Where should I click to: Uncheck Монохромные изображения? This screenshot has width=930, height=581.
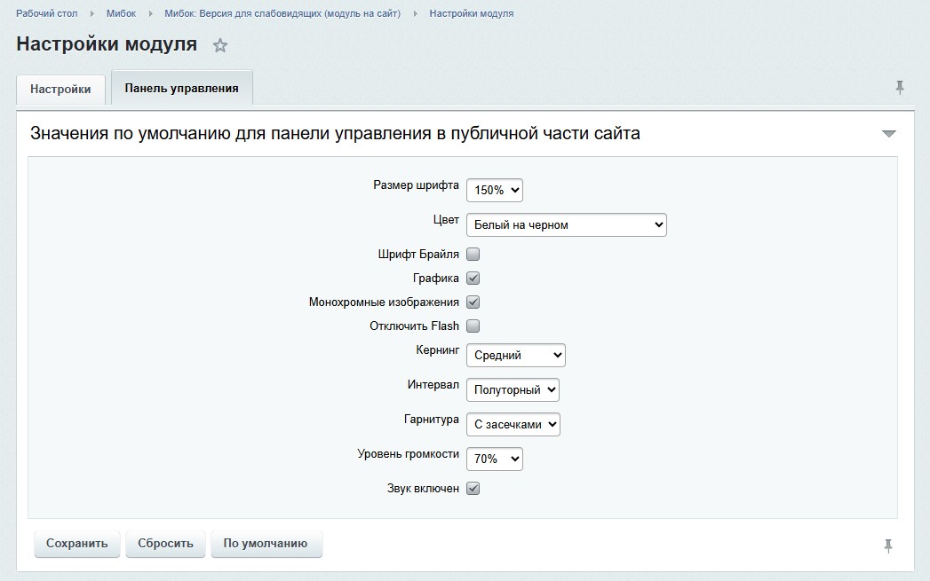coord(473,302)
